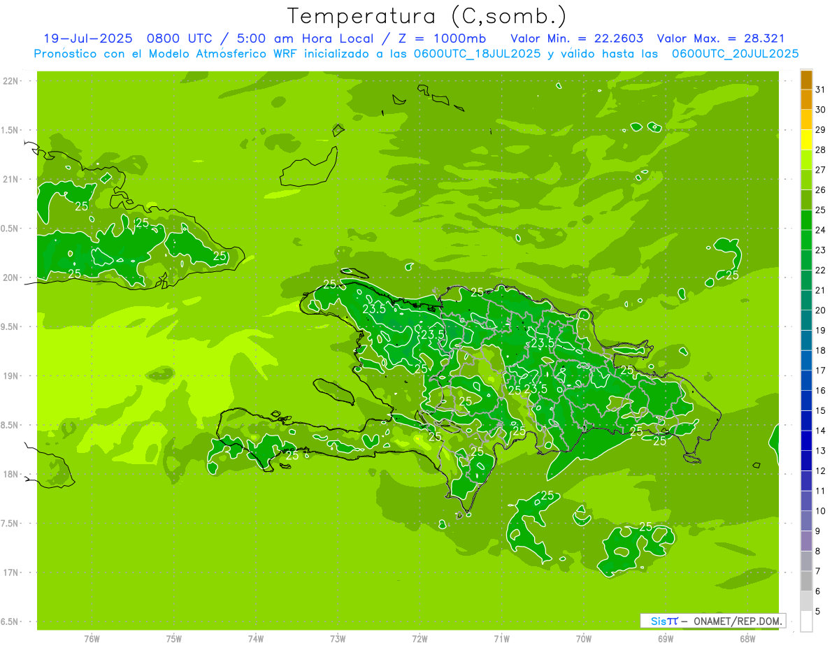Select the lime color bar segment between 27 and 28

[806, 160]
